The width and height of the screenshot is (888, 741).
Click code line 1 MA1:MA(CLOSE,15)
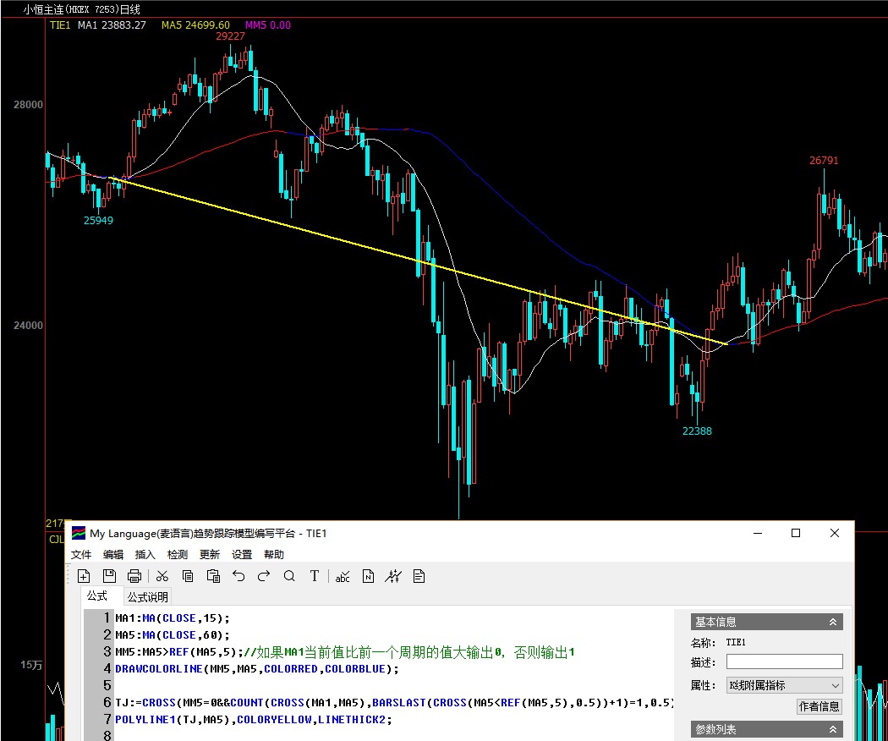coord(173,618)
